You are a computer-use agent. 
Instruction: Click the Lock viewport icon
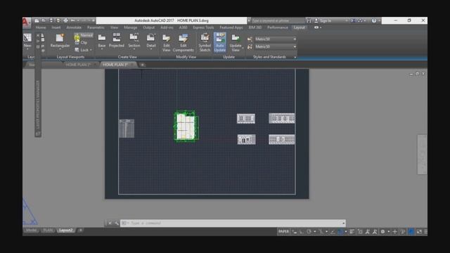pyautogui.click(x=77, y=50)
